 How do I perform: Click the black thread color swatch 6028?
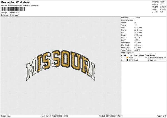click(x=127, y=60)
